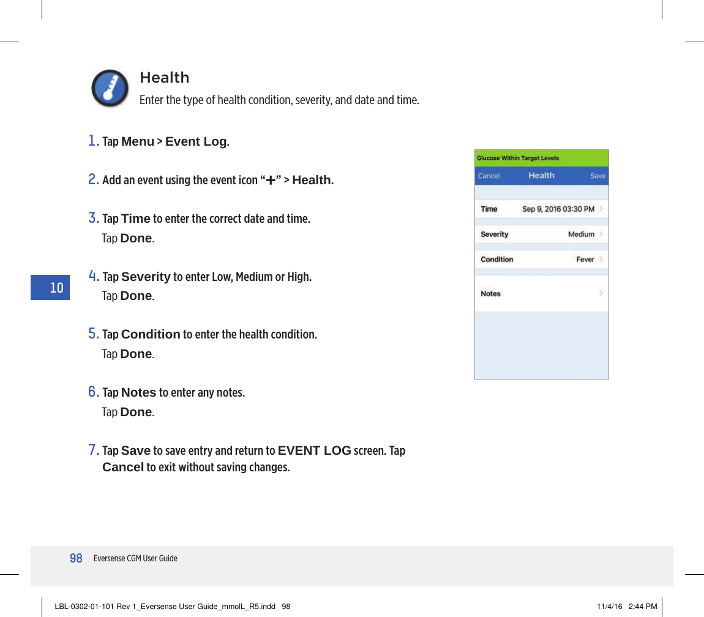Click the Severity label in the phone screen
The width and height of the screenshot is (704, 617).
point(494,234)
